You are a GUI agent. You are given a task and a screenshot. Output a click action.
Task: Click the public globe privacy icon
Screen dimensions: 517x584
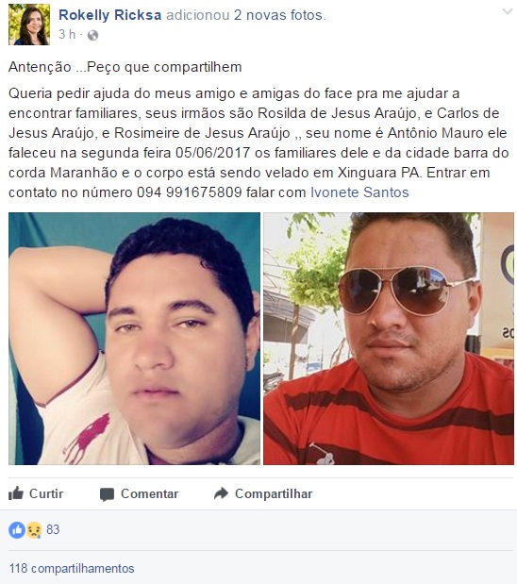coord(92,35)
